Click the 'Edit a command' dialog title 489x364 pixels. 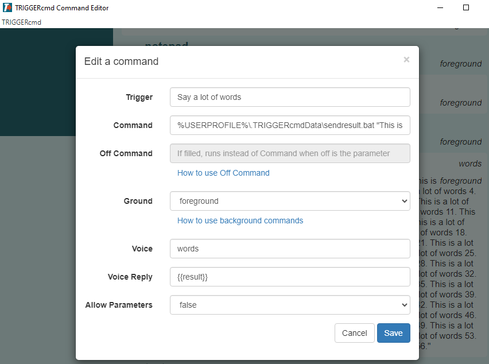pyautogui.click(x=121, y=61)
